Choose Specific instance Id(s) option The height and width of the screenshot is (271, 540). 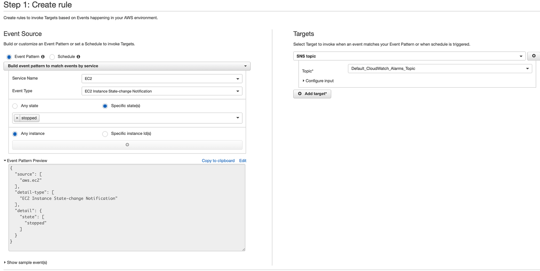click(105, 134)
